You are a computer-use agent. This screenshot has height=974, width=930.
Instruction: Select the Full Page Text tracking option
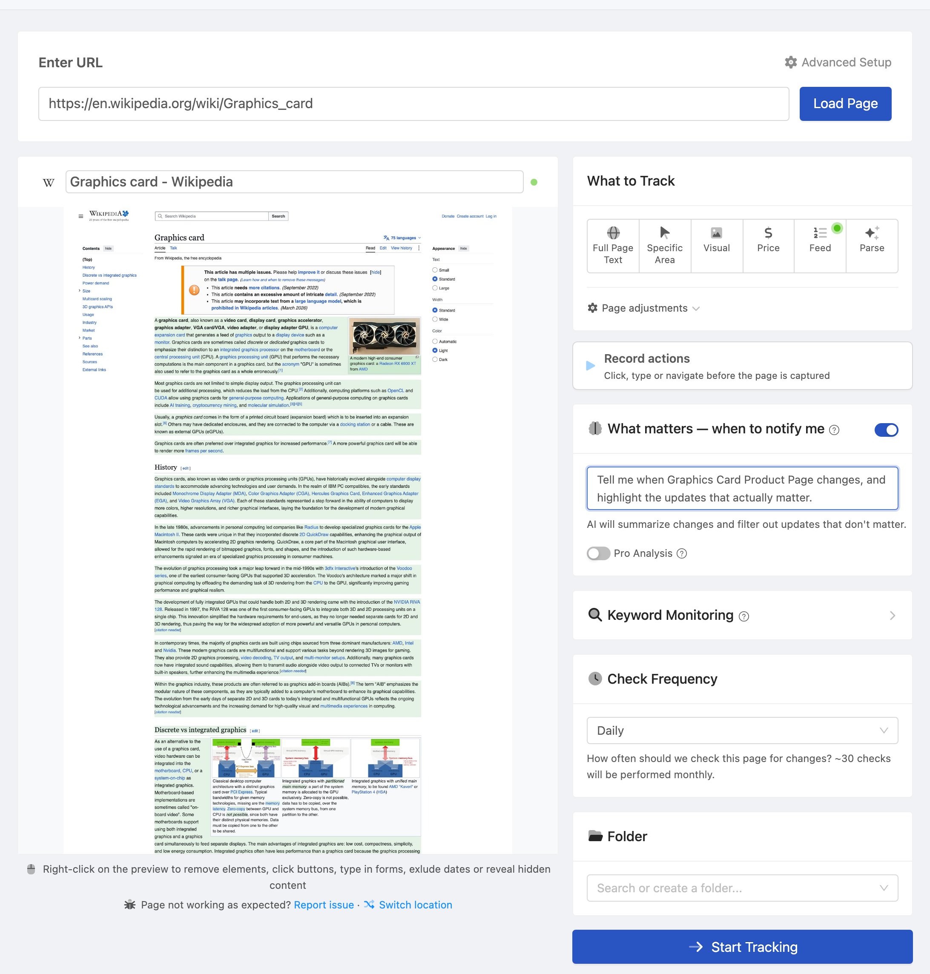(613, 246)
